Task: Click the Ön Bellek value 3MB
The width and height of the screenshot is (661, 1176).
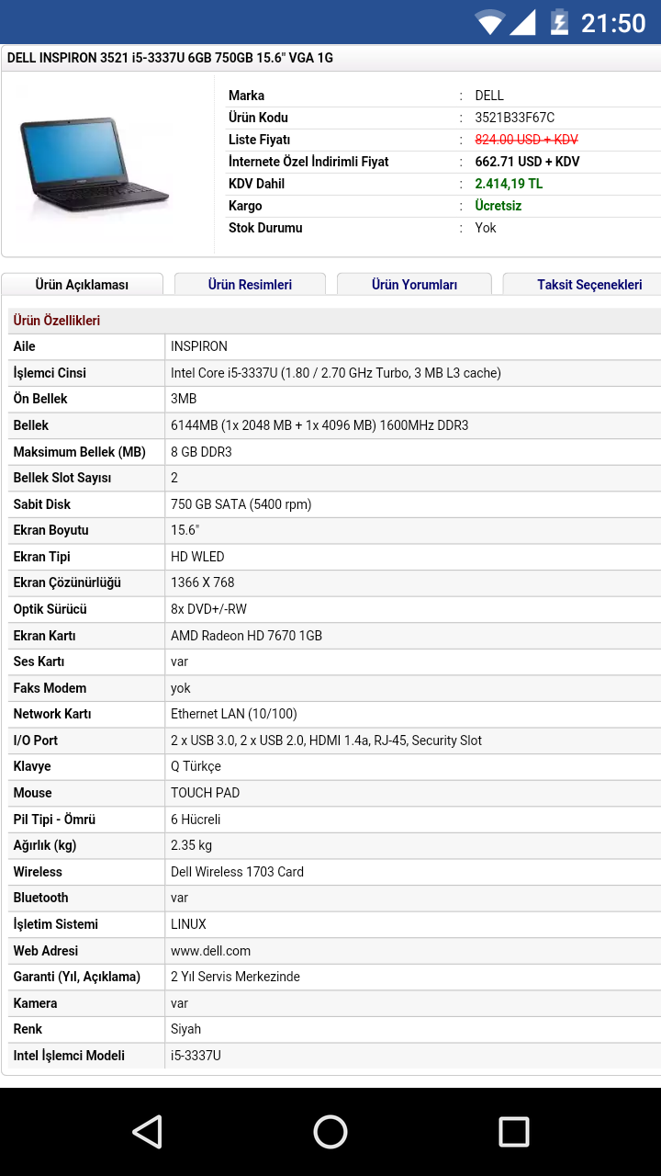Action: pyautogui.click(x=184, y=399)
